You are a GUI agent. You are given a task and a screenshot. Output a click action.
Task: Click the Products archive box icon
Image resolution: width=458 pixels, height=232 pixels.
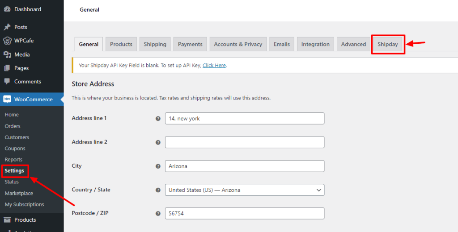click(7, 220)
